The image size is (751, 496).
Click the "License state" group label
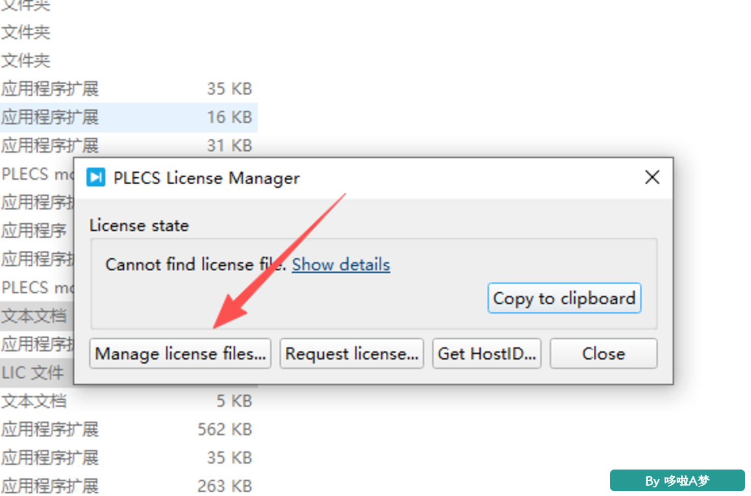(x=139, y=225)
